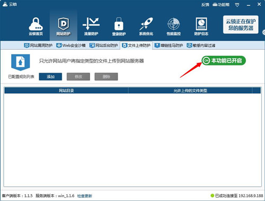Switch to 网站漏洞防护 tab

pyautogui.click(x=38, y=45)
